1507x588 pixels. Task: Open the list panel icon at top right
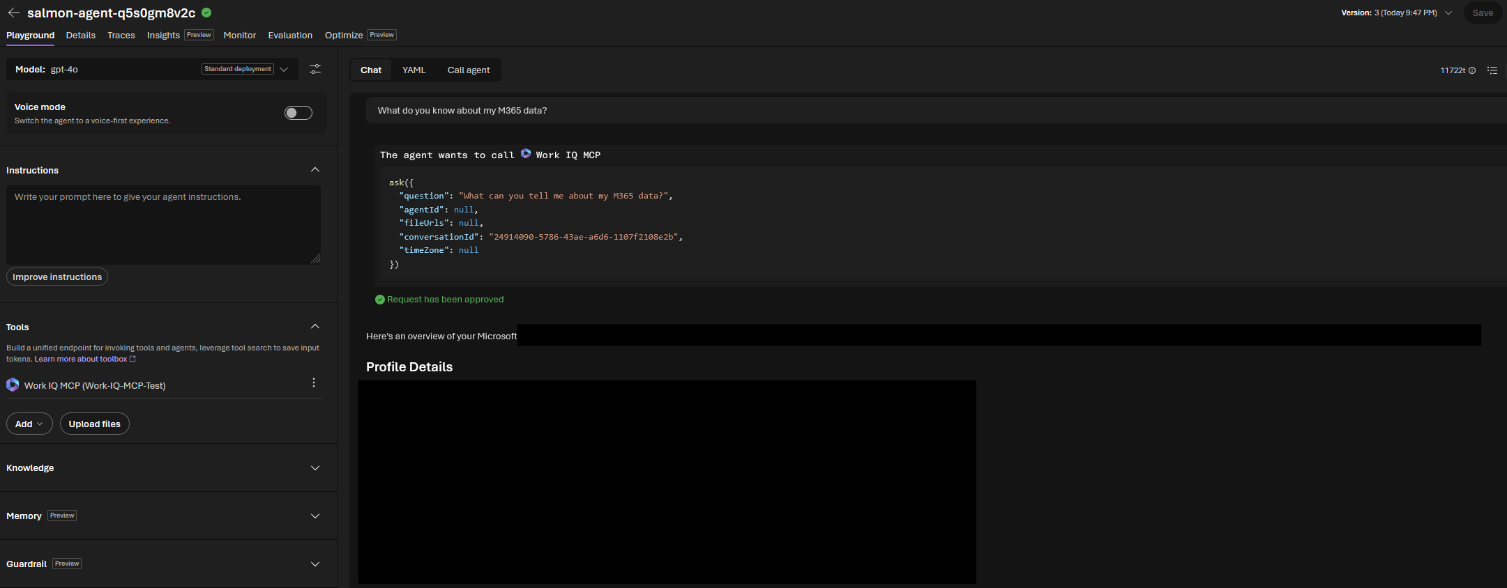(x=1492, y=70)
